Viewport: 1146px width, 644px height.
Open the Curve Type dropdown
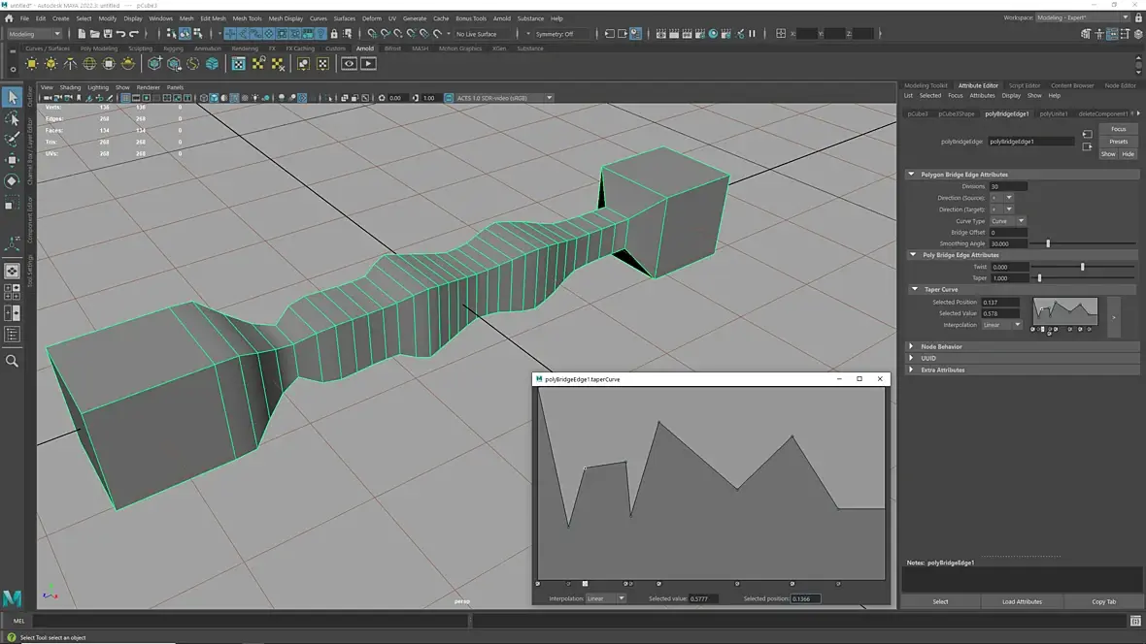(1007, 221)
